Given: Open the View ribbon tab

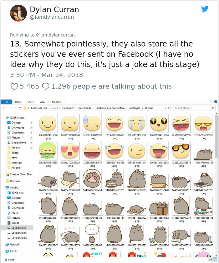Looking at the screenshot, I should coord(42,102).
